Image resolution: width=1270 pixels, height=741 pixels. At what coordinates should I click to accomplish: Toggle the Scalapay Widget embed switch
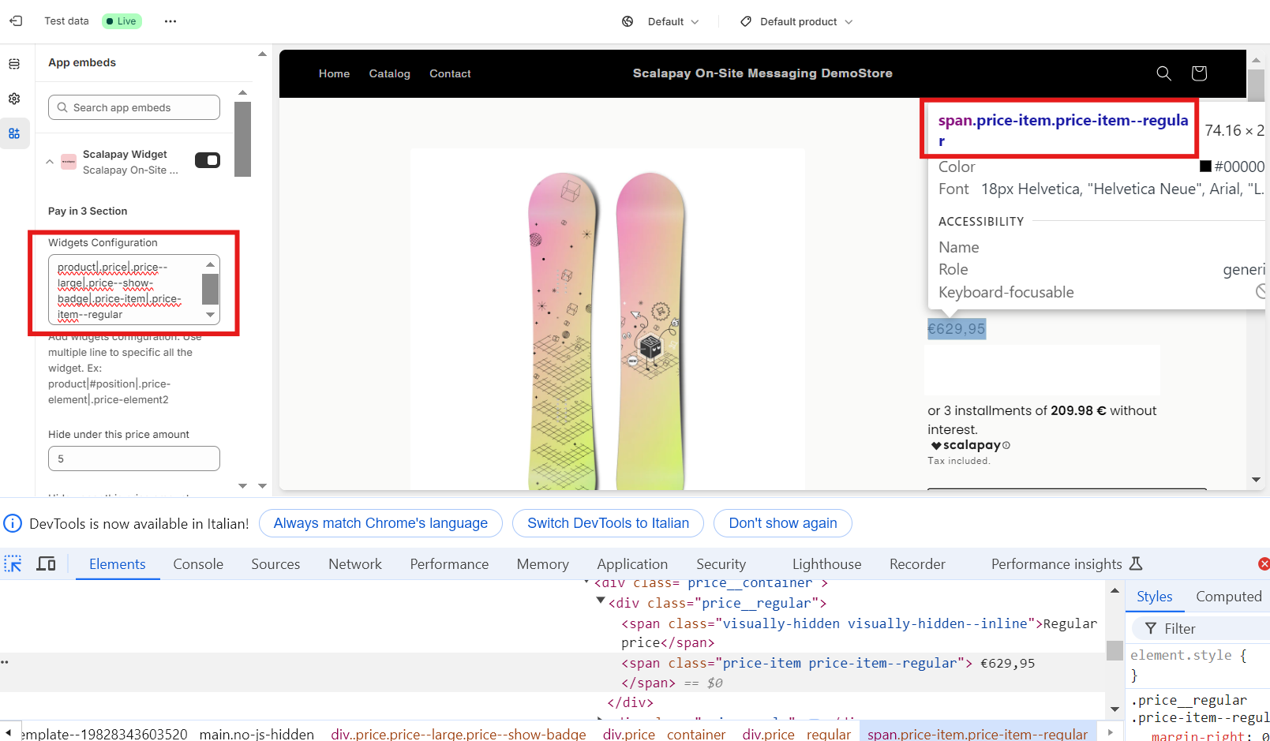pyautogui.click(x=208, y=160)
